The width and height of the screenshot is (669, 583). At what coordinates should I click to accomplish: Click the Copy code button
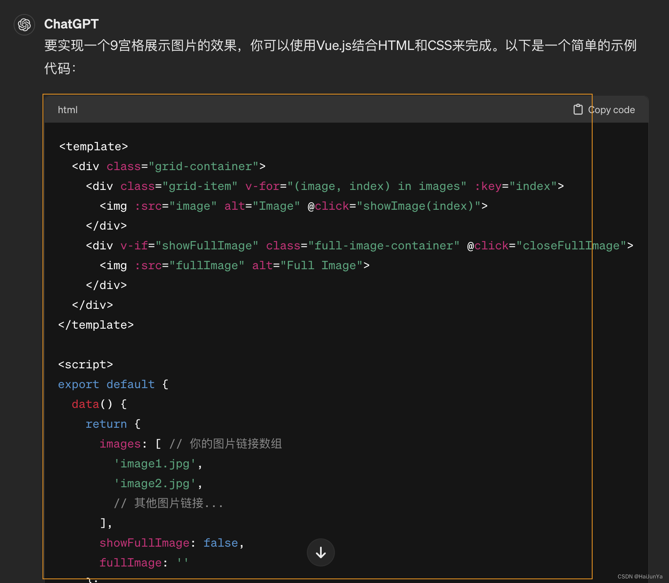coord(604,109)
